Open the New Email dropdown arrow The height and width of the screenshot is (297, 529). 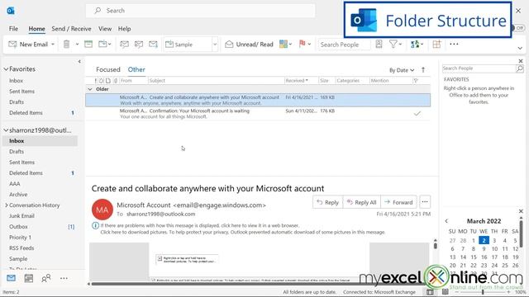tap(53, 44)
